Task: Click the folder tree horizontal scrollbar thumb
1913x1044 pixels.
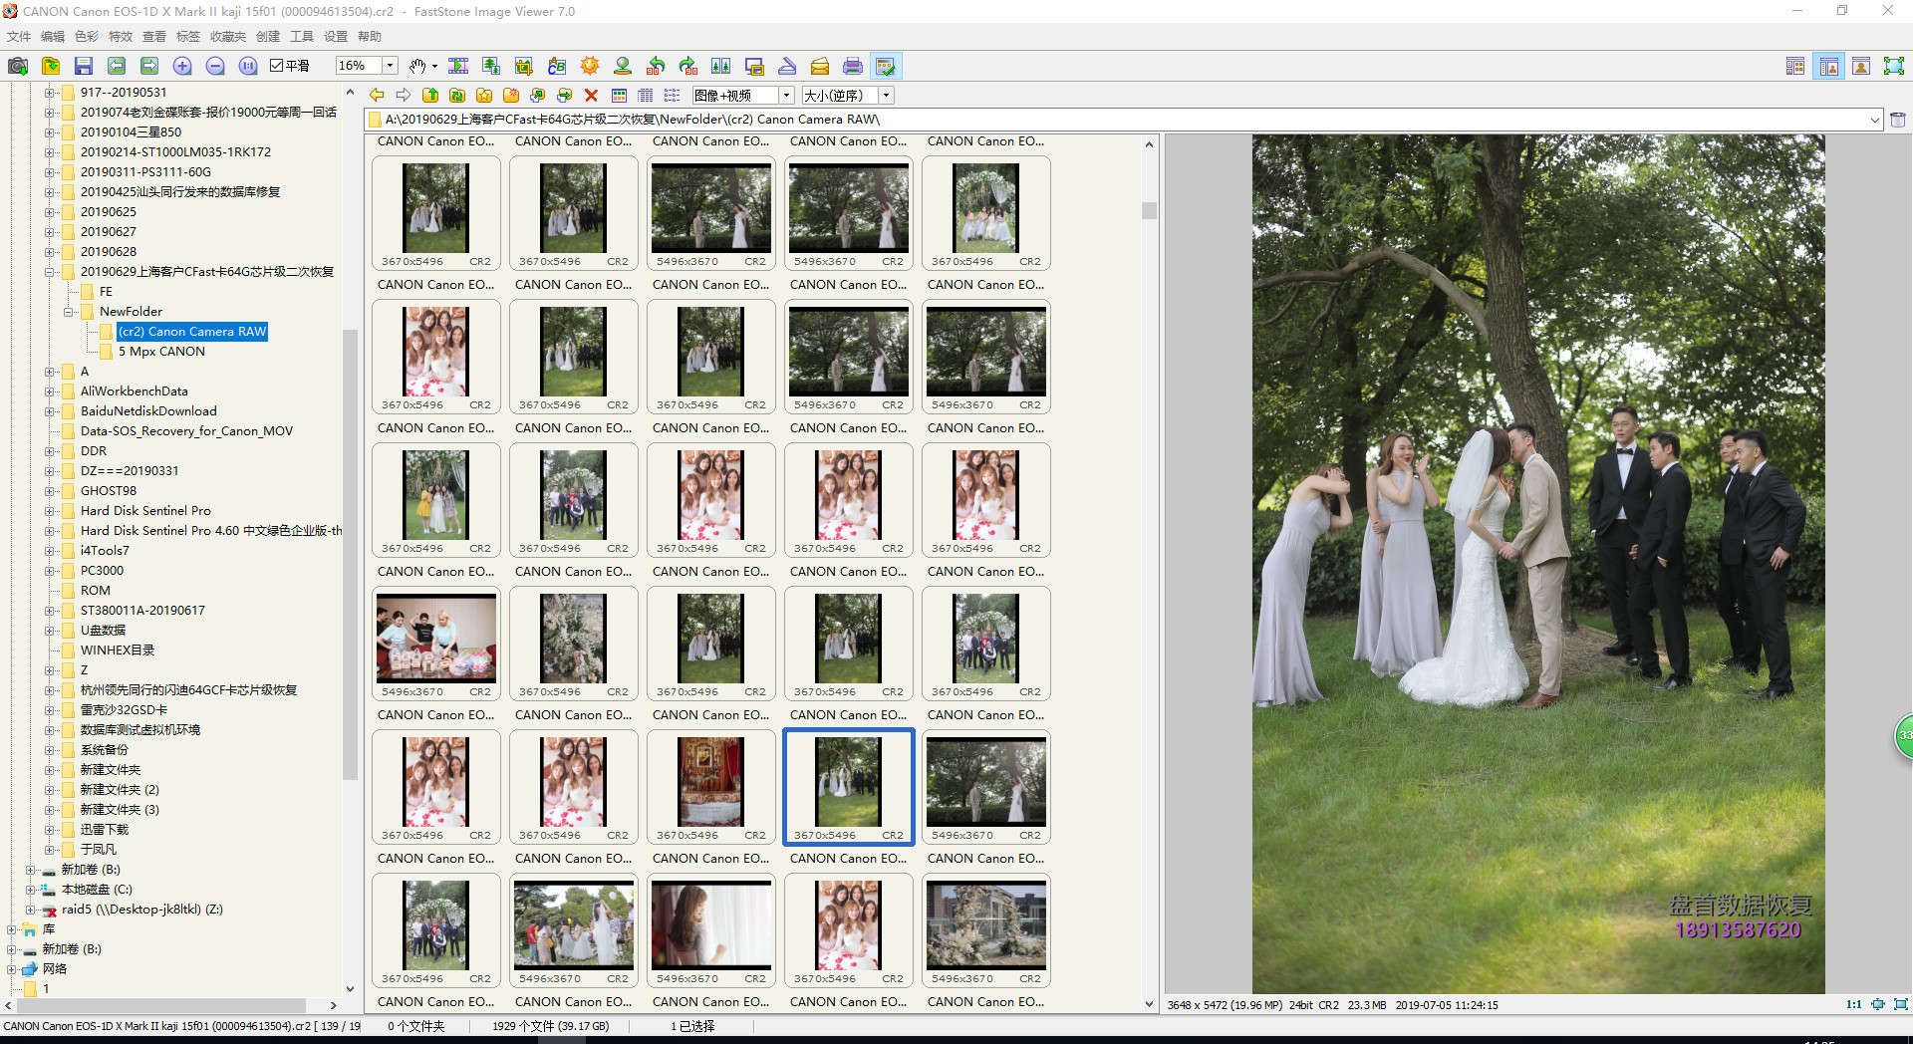Action: coord(162,1006)
